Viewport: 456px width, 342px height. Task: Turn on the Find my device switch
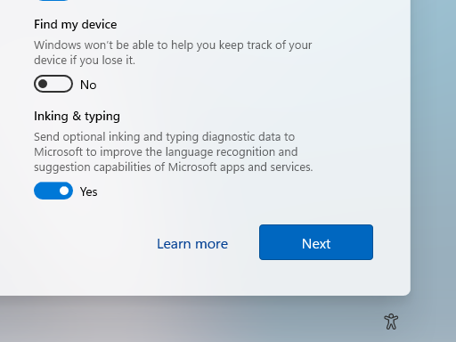(53, 84)
